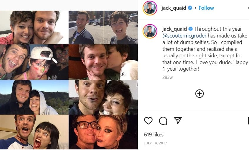The image size is (249, 150).
Task: Follow jack_quaid account
Action: pyautogui.click(x=206, y=8)
